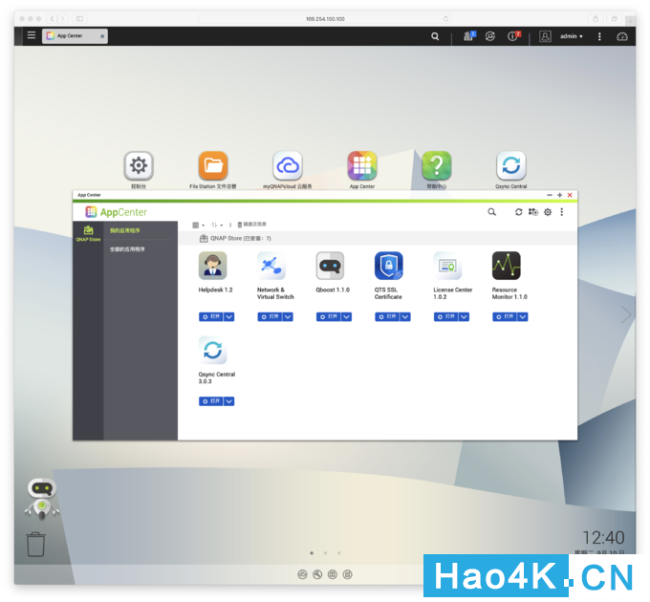
Task: Click the Qsync Central 3.0.3 app icon
Action: click(x=212, y=350)
